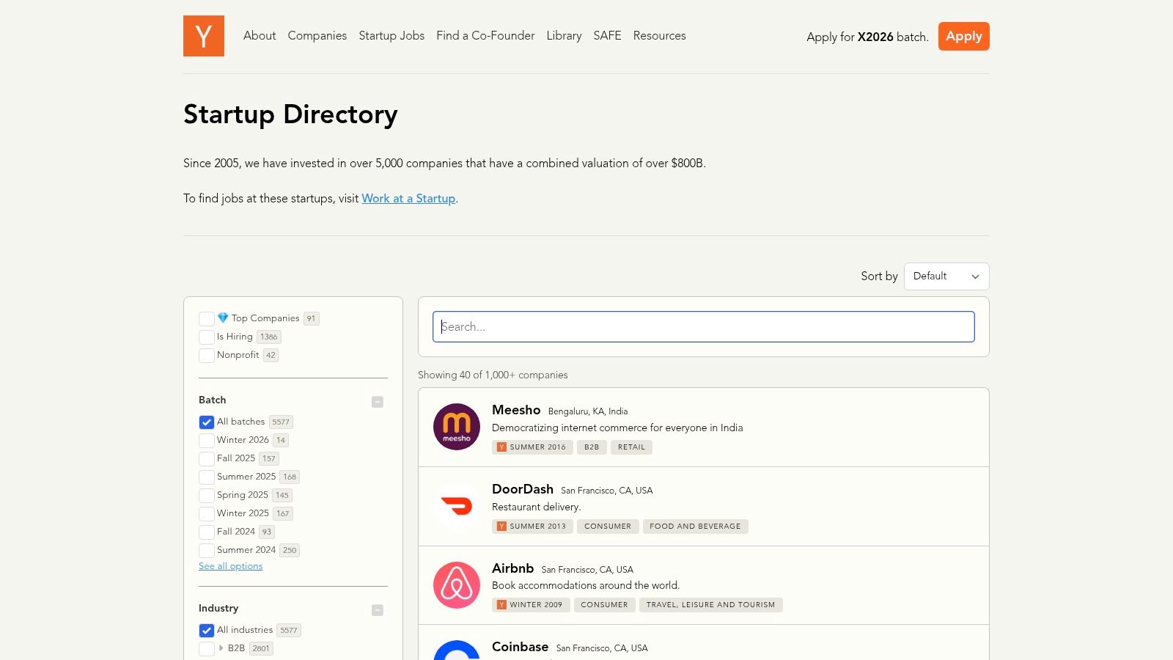Collapse the Industry filter section
This screenshot has height=660, width=1173.
(x=378, y=609)
